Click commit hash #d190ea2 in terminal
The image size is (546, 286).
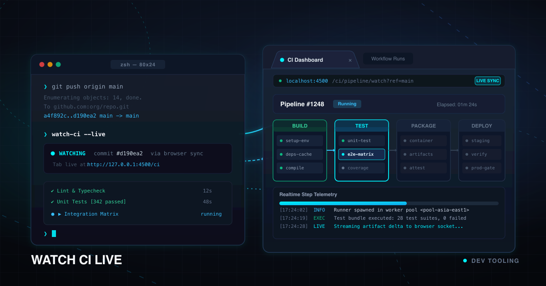pyautogui.click(x=130, y=153)
